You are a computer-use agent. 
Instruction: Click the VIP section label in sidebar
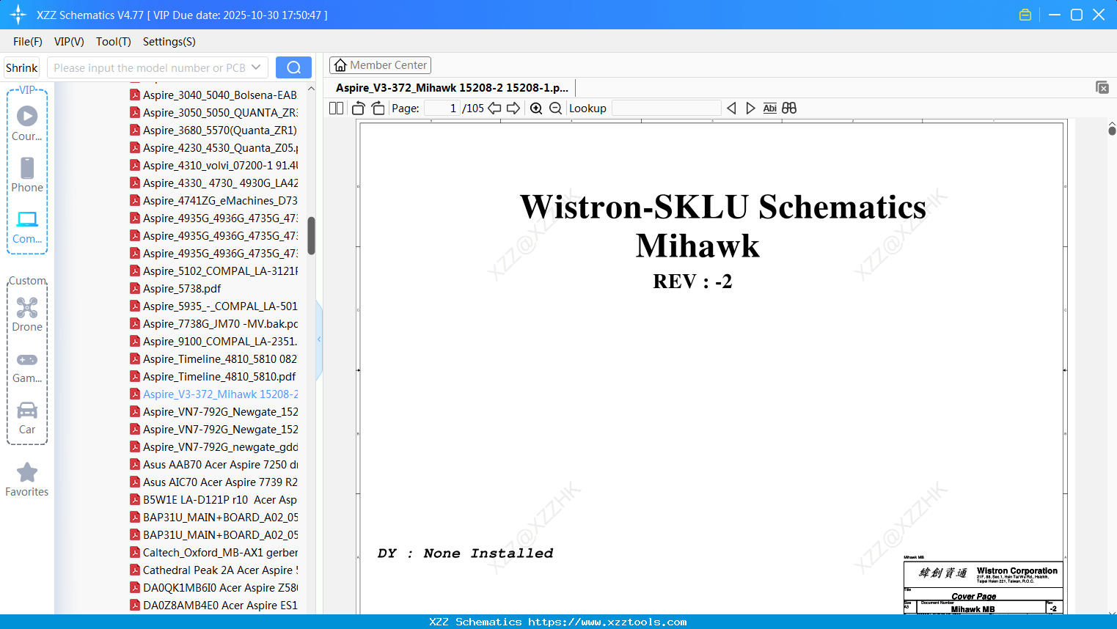(x=27, y=90)
